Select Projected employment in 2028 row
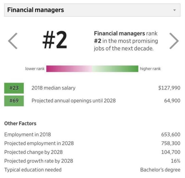Viewport: 185px width, 178px height. click(x=39, y=143)
